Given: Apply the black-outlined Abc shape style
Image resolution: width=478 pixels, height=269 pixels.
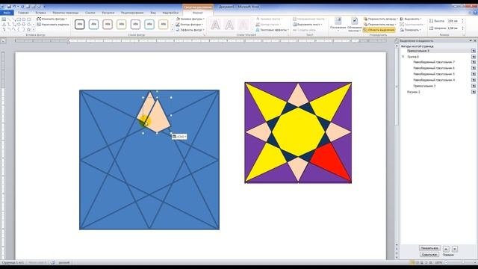Looking at the screenshot, I should 80,24.
